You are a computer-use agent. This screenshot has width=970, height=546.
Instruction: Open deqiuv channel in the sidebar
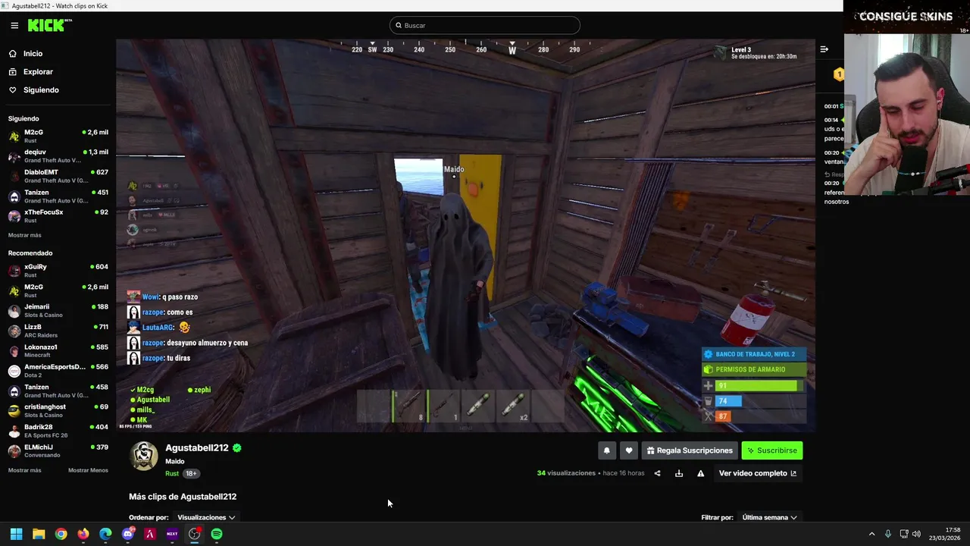pyautogui.click(x=58, y=156)
